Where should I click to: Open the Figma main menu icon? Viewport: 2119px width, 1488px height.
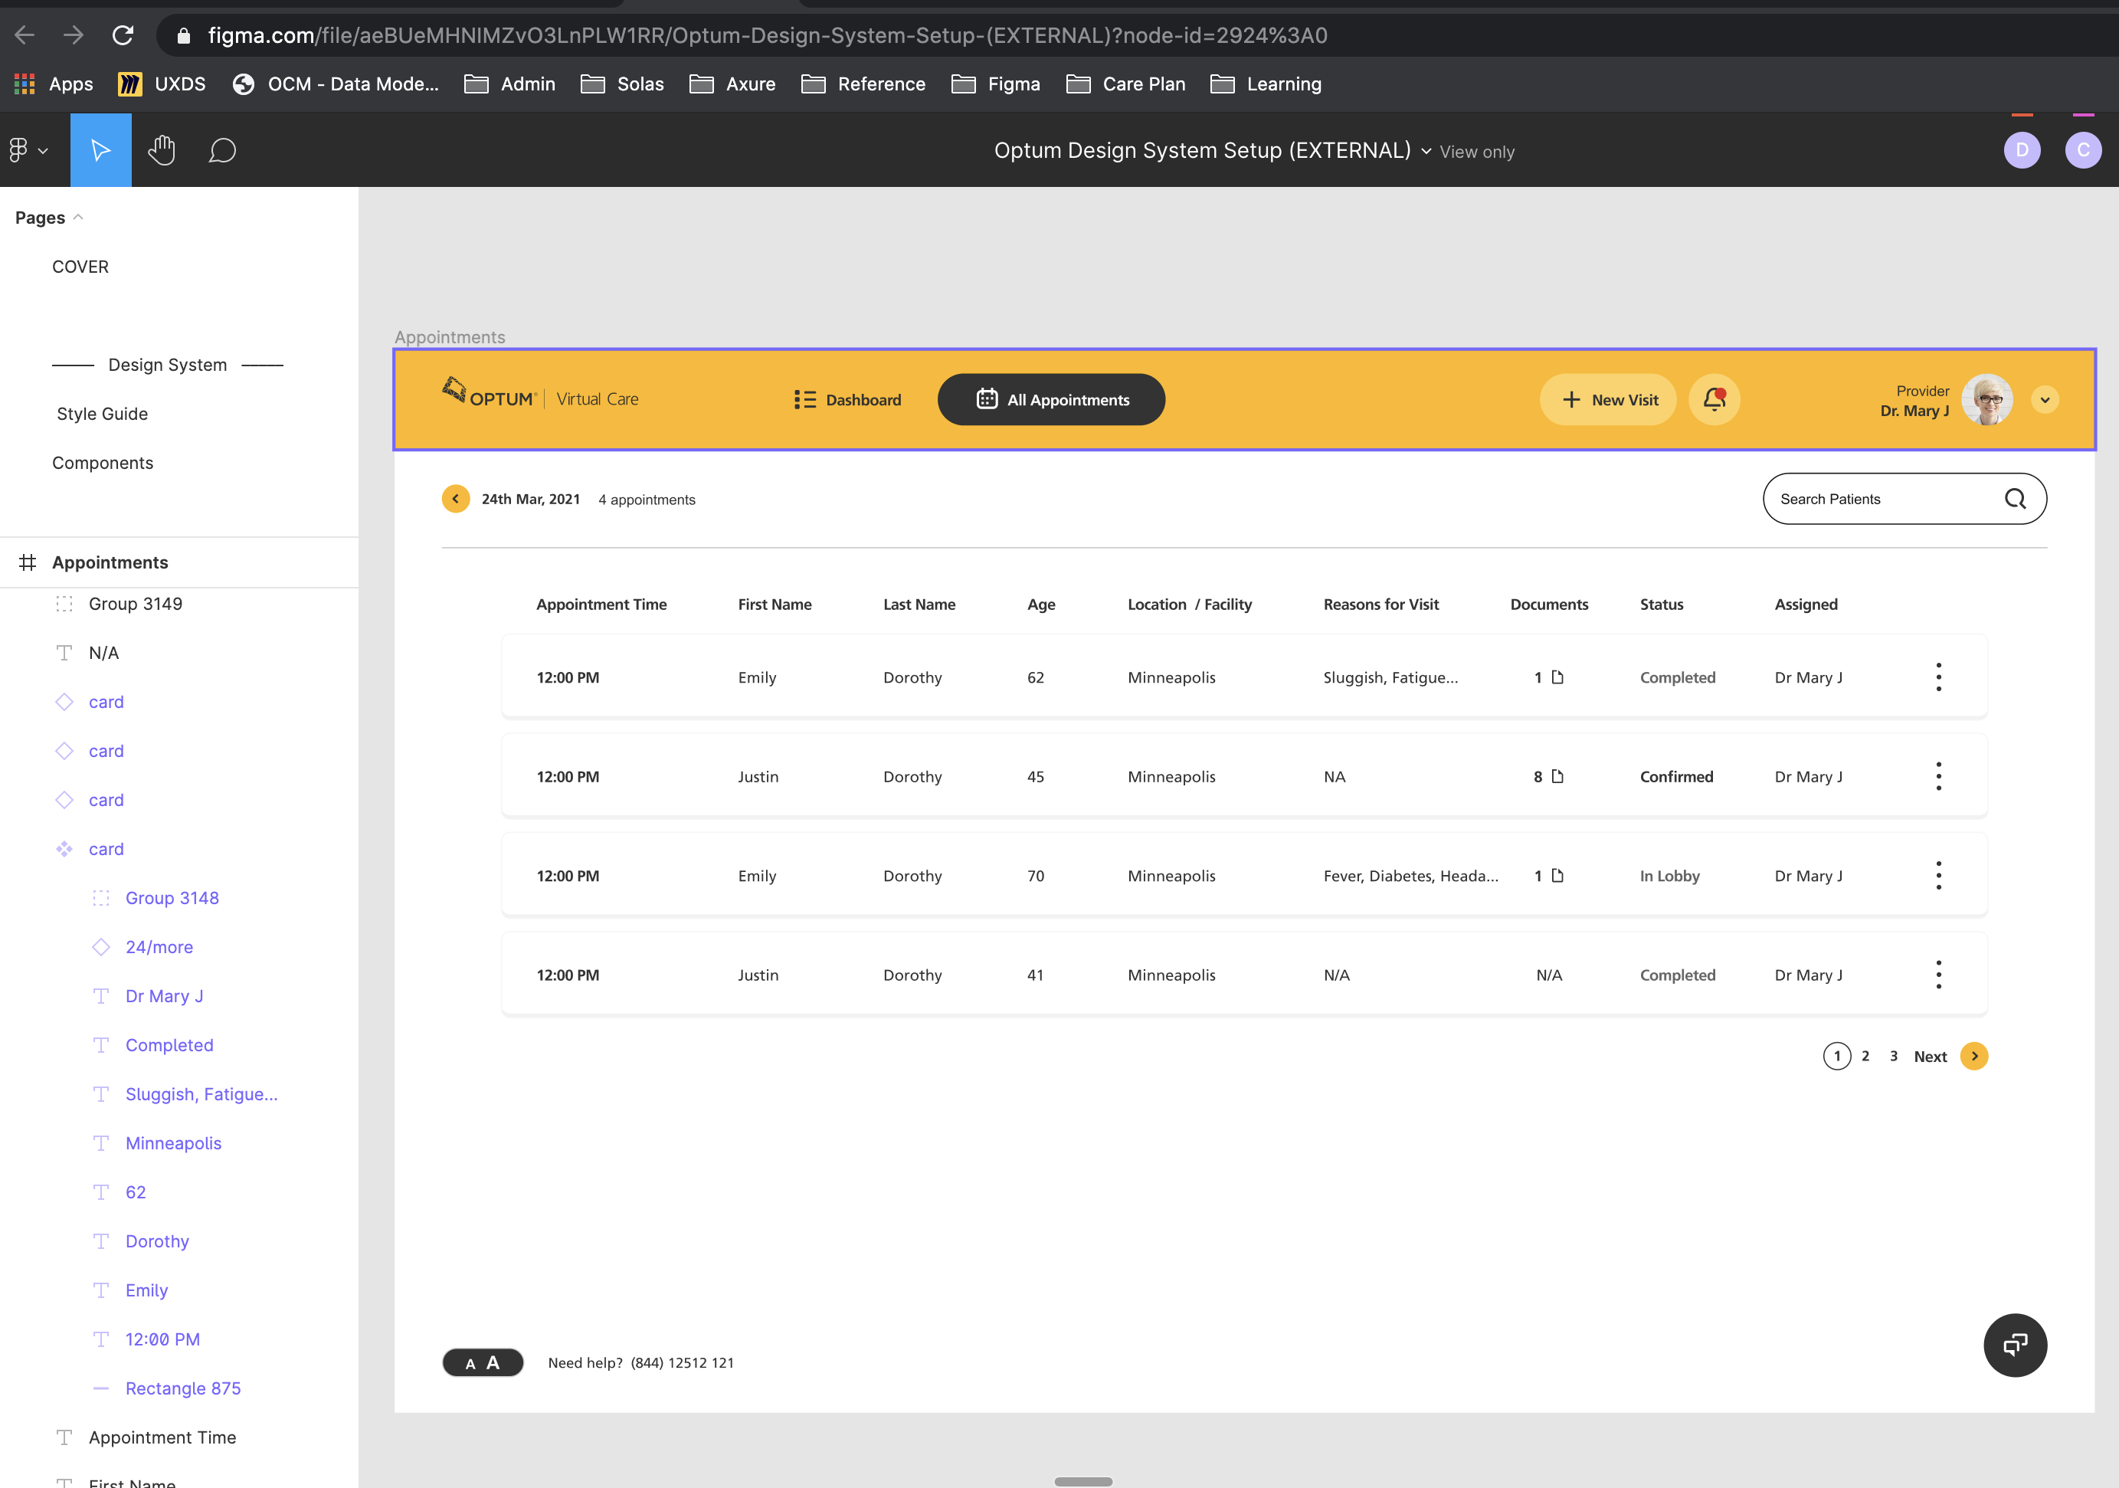pos(18,149)
